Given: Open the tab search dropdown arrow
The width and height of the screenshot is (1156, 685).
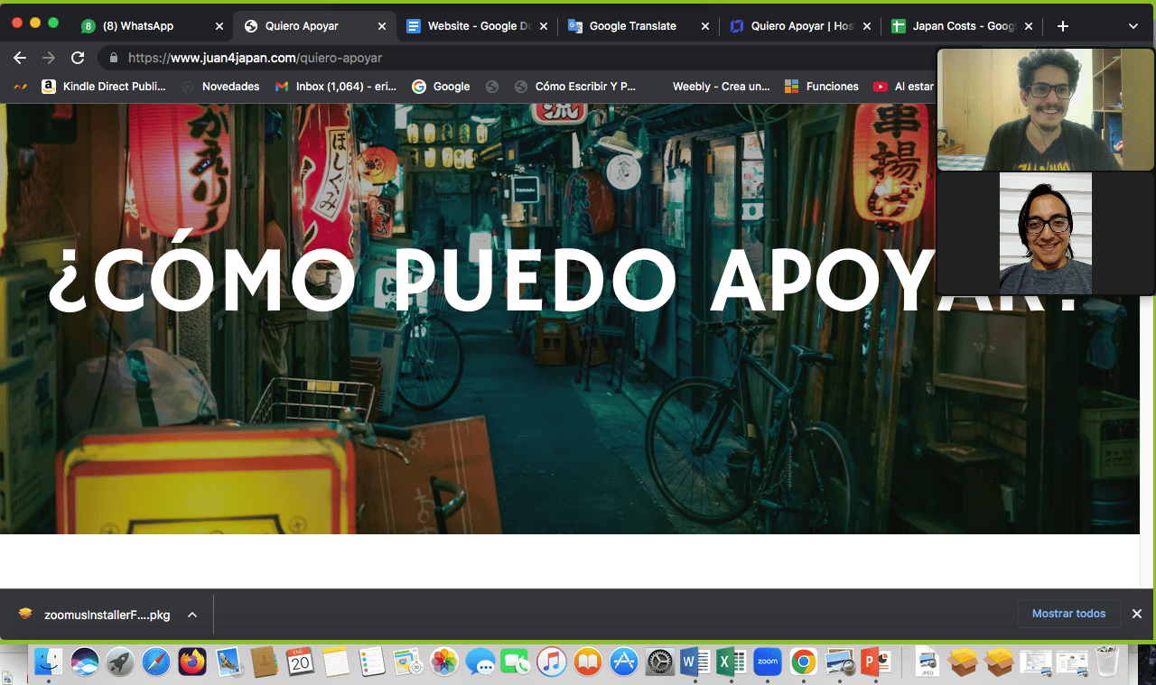Looking at the screenshot, I should [1133, 26].
